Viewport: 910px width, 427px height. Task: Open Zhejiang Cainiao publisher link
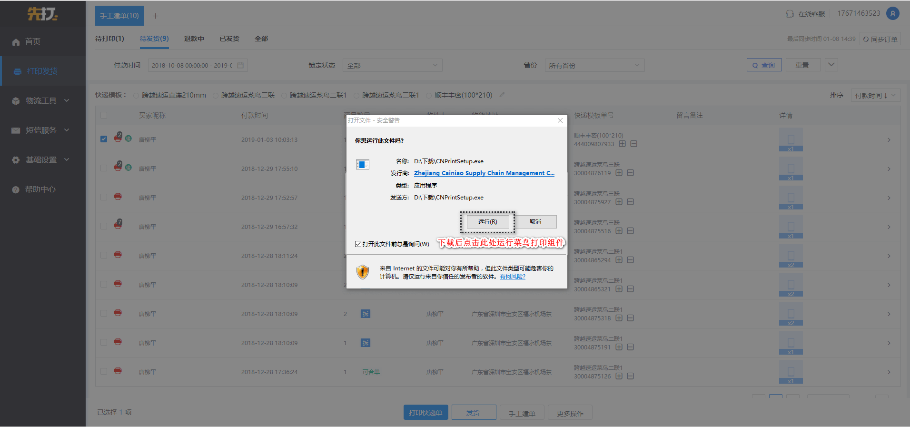(484, 173)
